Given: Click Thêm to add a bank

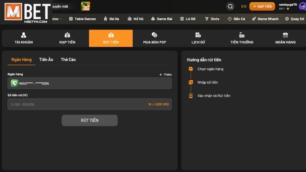Looking at the screenshot, I should (165, 75).
